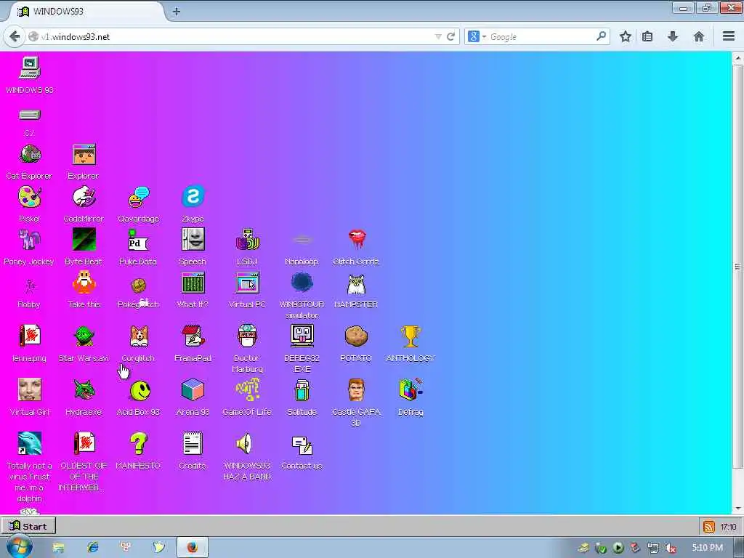
Task: Open the MANIFESTO question mark icon
Action: (x=139, y=443)
